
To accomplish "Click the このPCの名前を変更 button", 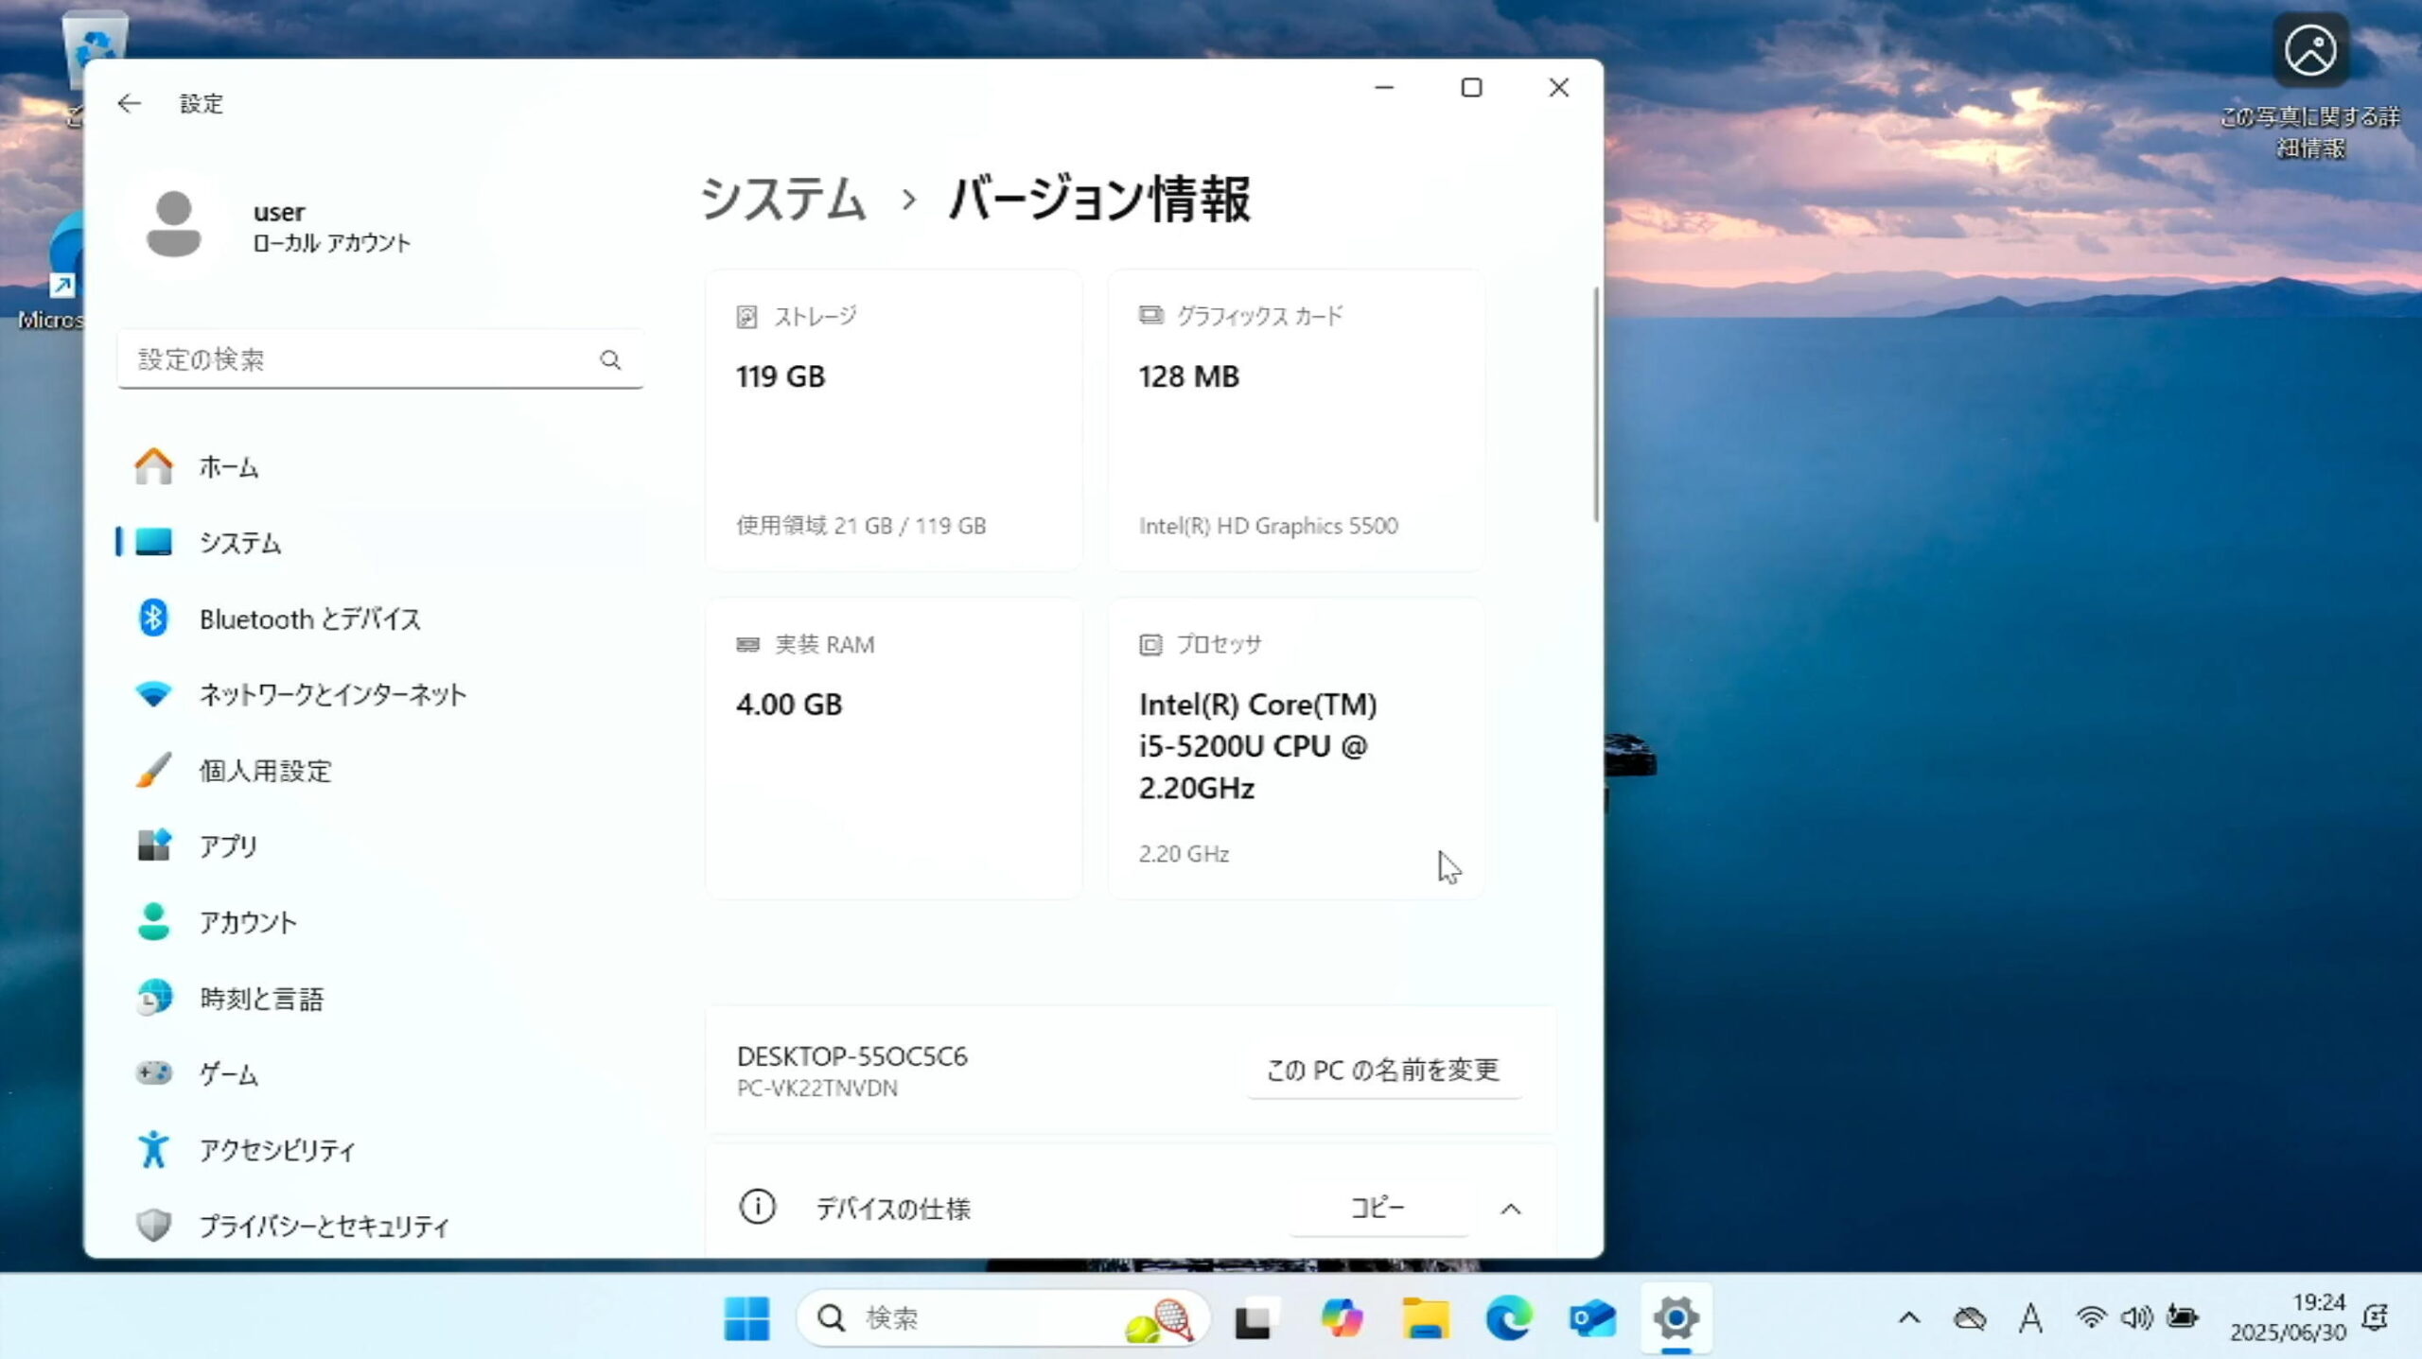I will click(x=1382, y=1071).
